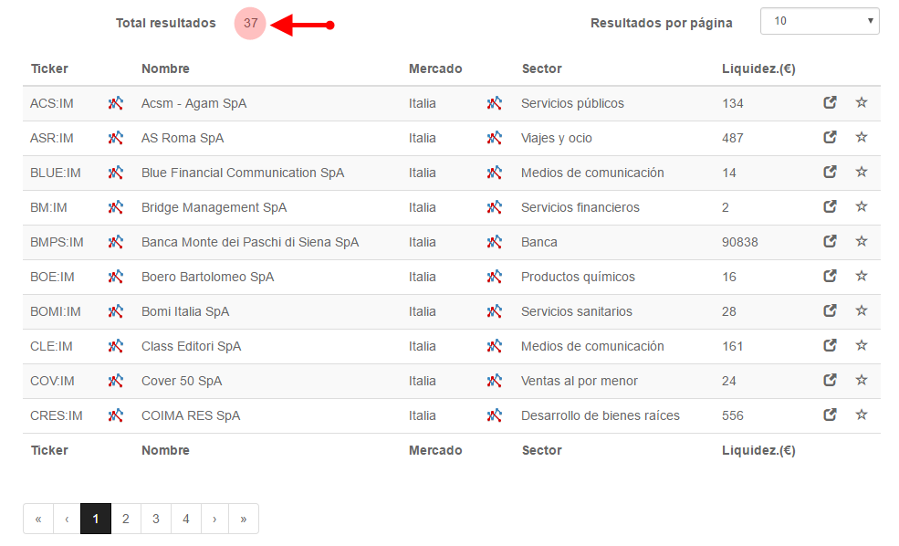Sort by the Liquidez.(€) column header
The image size is (899, 546).
pyautogui.click(x=758, y=68)
